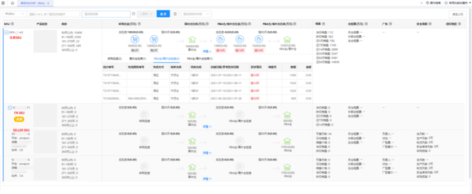Switch to the 国内仓在库(1) tab

pyautogui.click(x=138, y=58)
